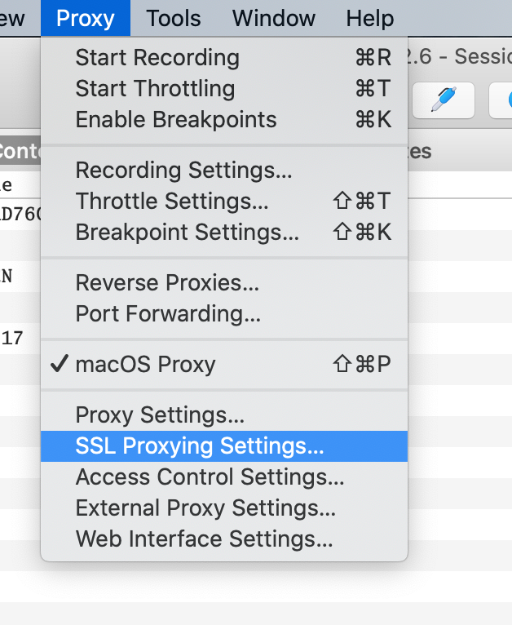Click the pen compose toolbar icon
The width and height of the screenshot is (512, 625).
[x=444, y=100]
